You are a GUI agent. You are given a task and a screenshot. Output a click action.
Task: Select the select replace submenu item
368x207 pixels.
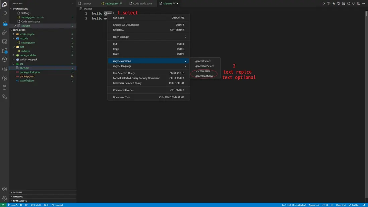(205, 71)
